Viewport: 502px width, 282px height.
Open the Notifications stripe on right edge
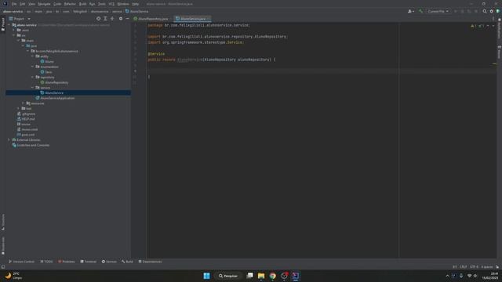(x=499, y=29)
